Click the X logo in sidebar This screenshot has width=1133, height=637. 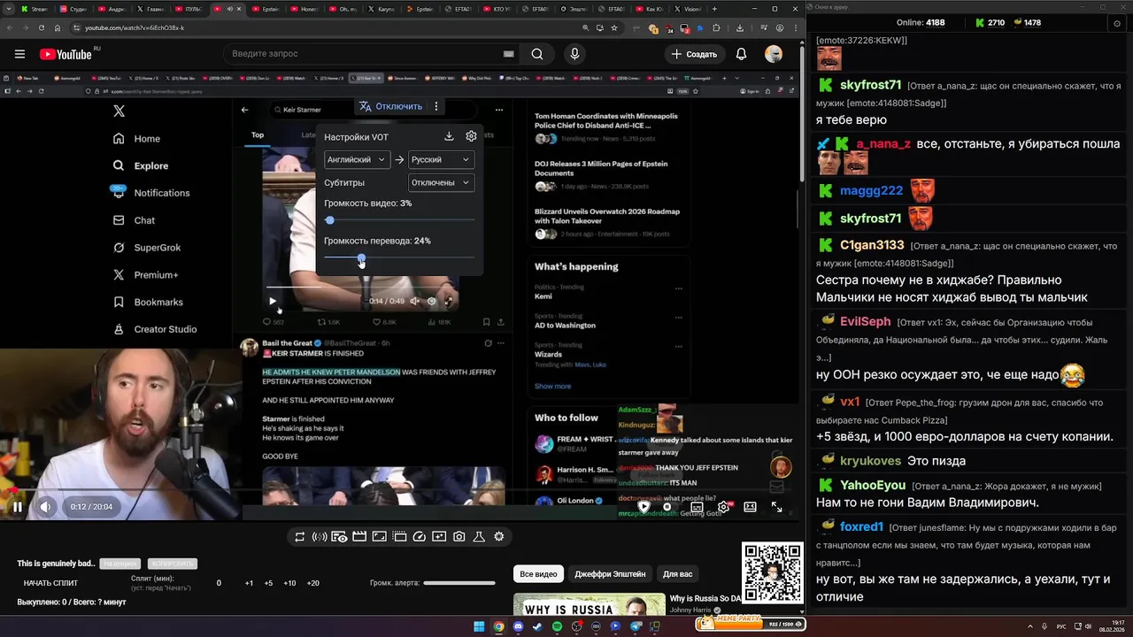click(119, 111)
